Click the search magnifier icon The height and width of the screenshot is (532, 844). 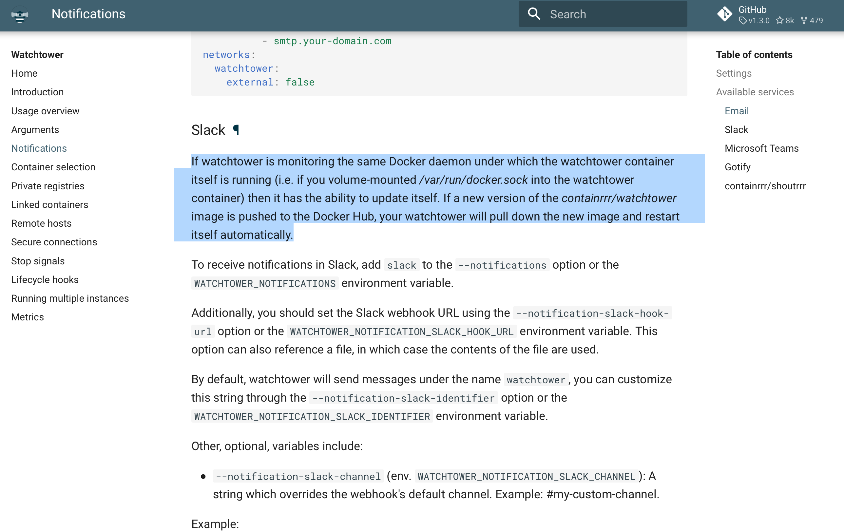point(534,14)
